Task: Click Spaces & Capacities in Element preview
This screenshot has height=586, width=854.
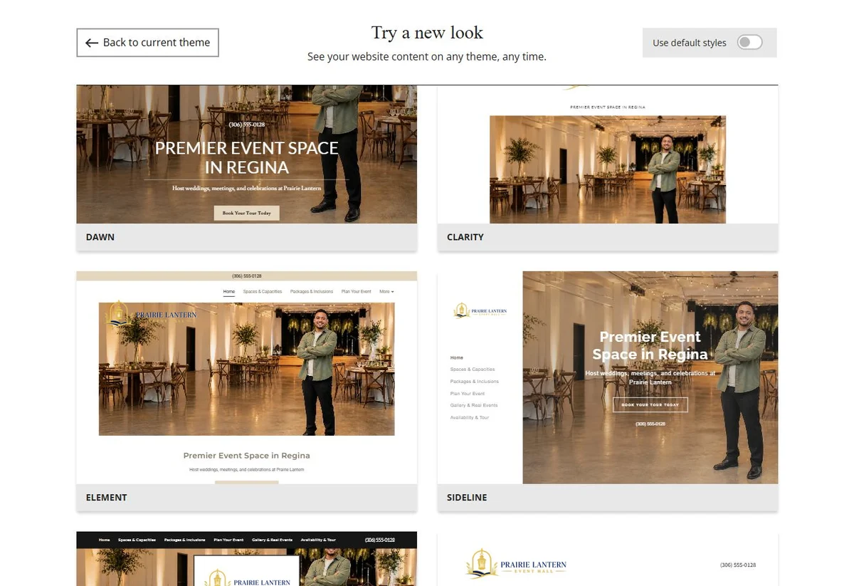Action: 263,291
